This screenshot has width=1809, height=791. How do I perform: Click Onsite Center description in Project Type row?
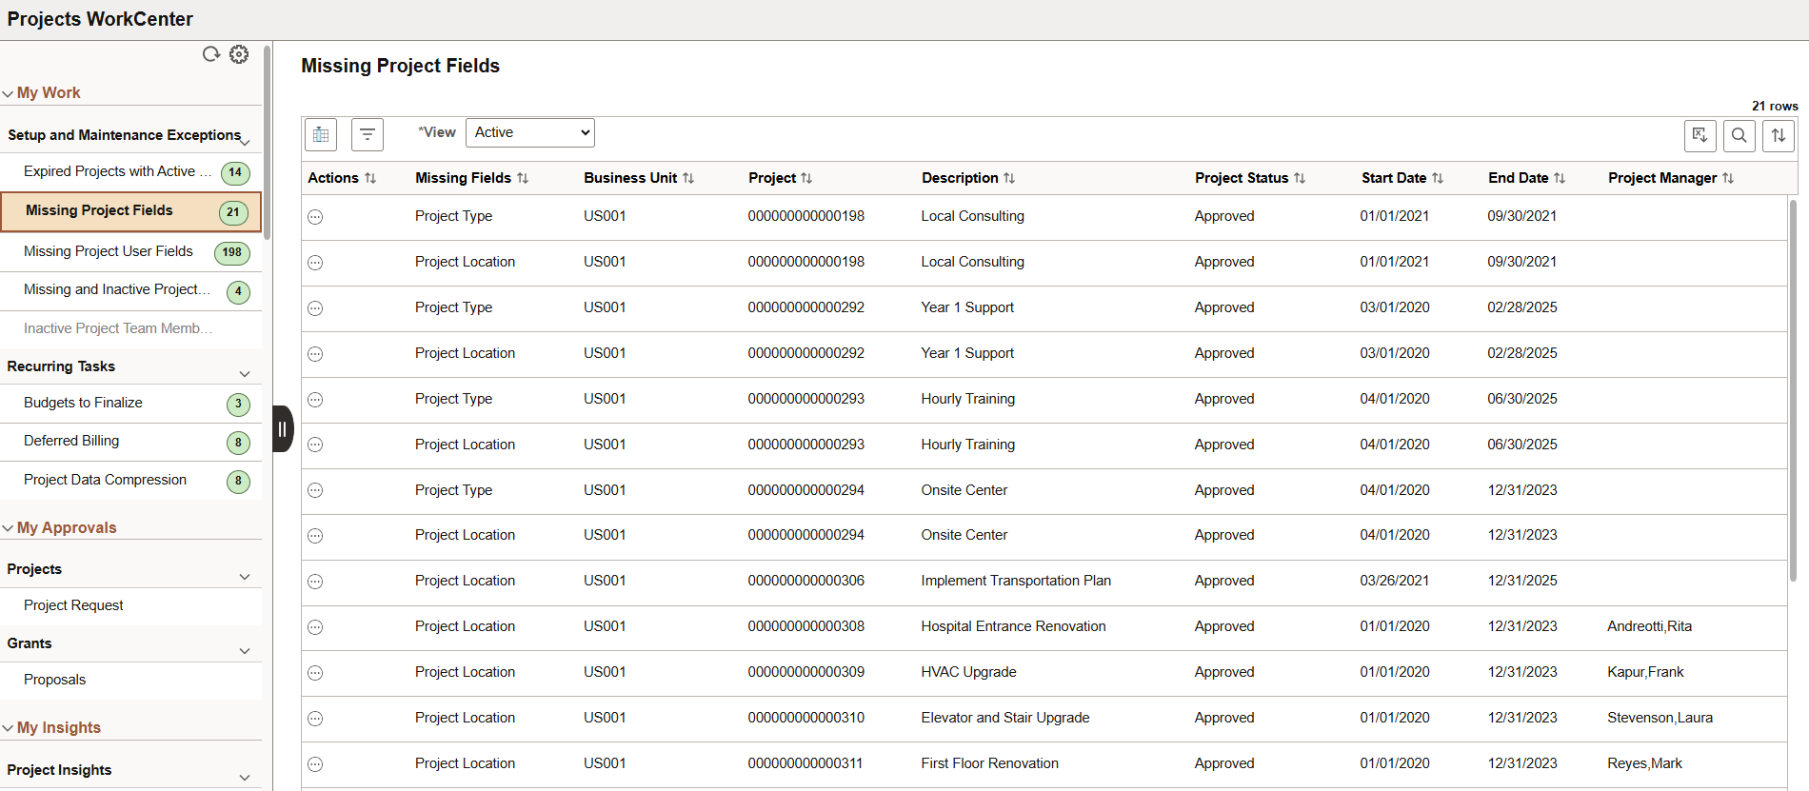tap(964, 490)
